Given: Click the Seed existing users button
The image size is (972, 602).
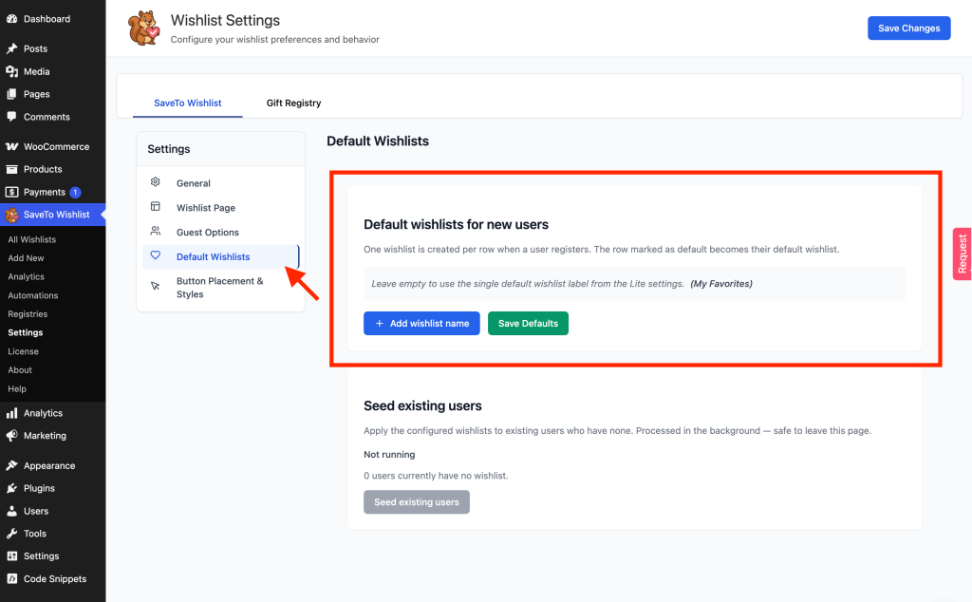Looking at the screenshot, I should click(417, 502).
